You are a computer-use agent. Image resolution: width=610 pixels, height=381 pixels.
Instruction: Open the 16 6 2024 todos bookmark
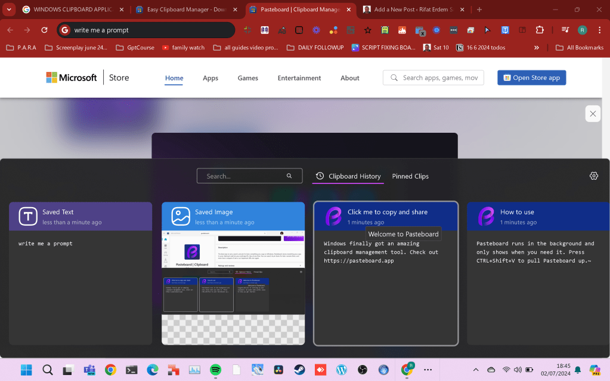[x=481, y=48]
